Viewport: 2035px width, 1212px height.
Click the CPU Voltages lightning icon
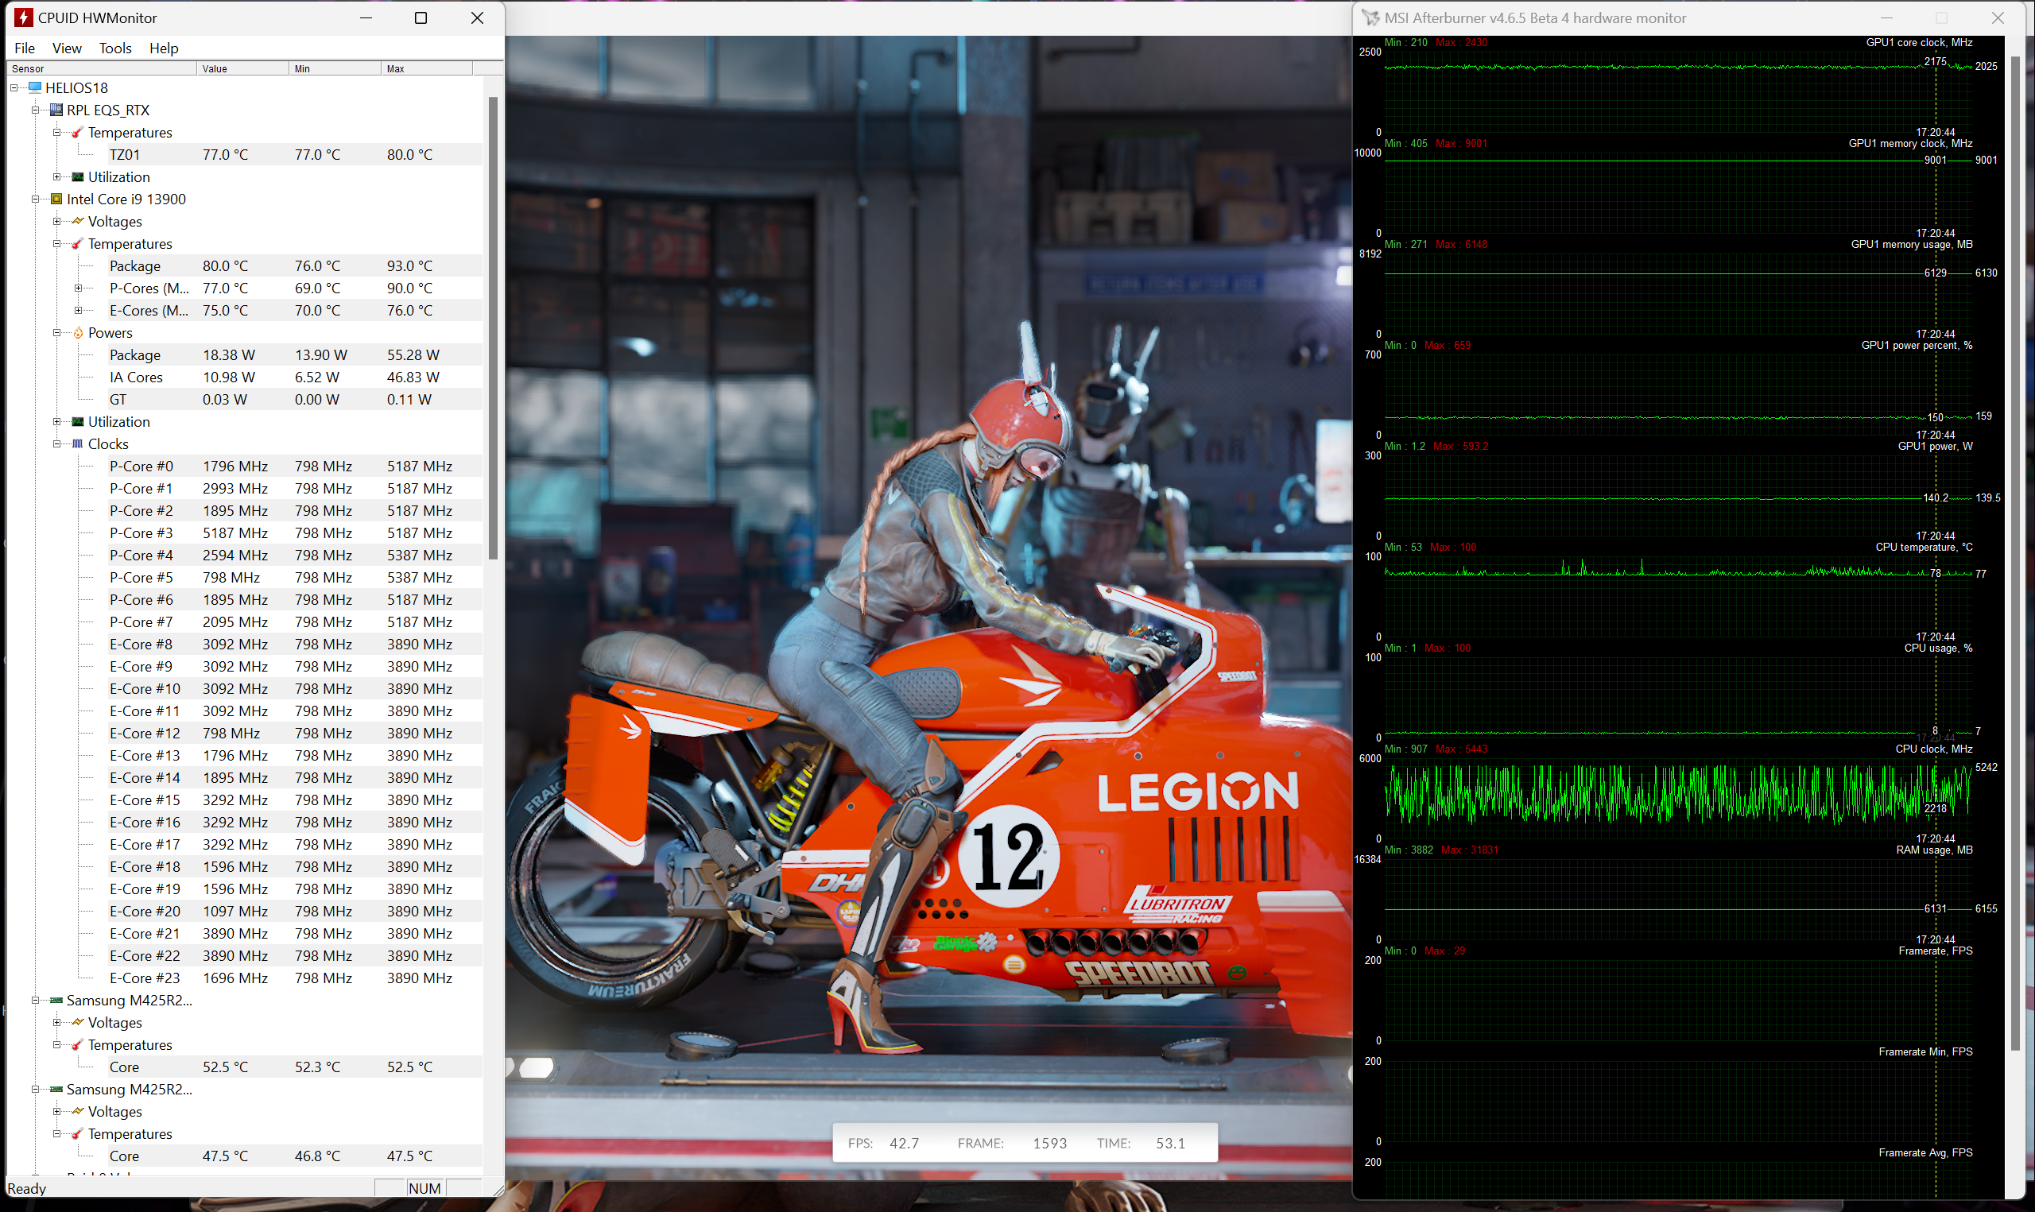tap(79, 221)
